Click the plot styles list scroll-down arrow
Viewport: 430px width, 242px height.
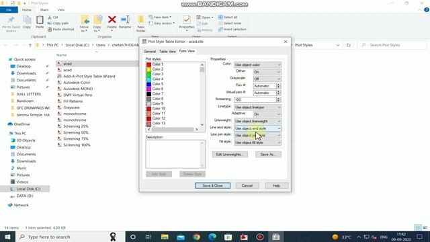(x=202, y=124)
